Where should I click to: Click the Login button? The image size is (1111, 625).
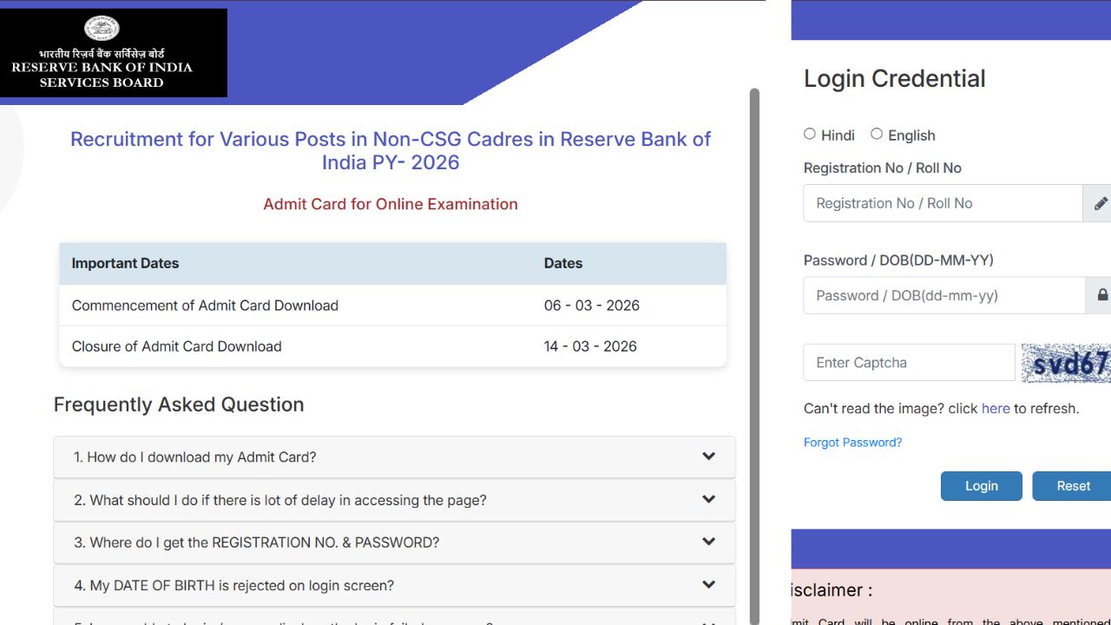982,486
